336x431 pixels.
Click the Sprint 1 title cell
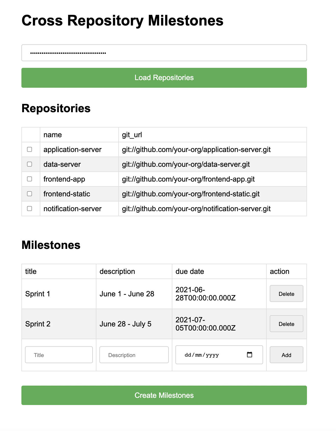point(59,294)
